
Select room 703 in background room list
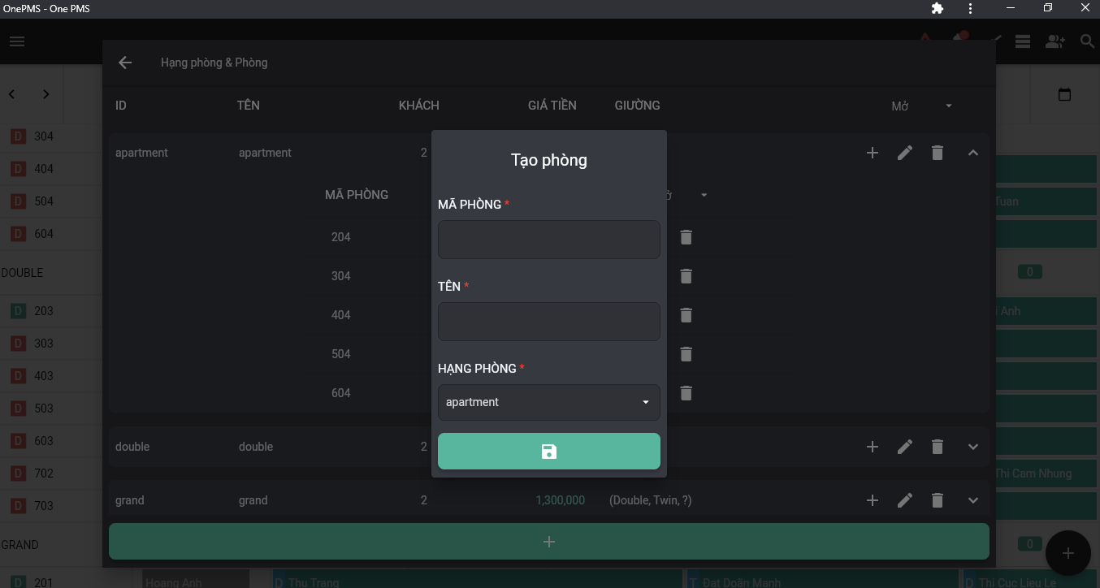(44, 506)
